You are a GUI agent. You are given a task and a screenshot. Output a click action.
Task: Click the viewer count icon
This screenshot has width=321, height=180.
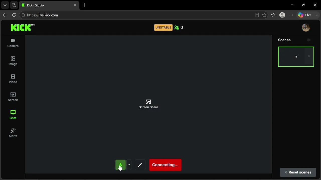[177, 27]
